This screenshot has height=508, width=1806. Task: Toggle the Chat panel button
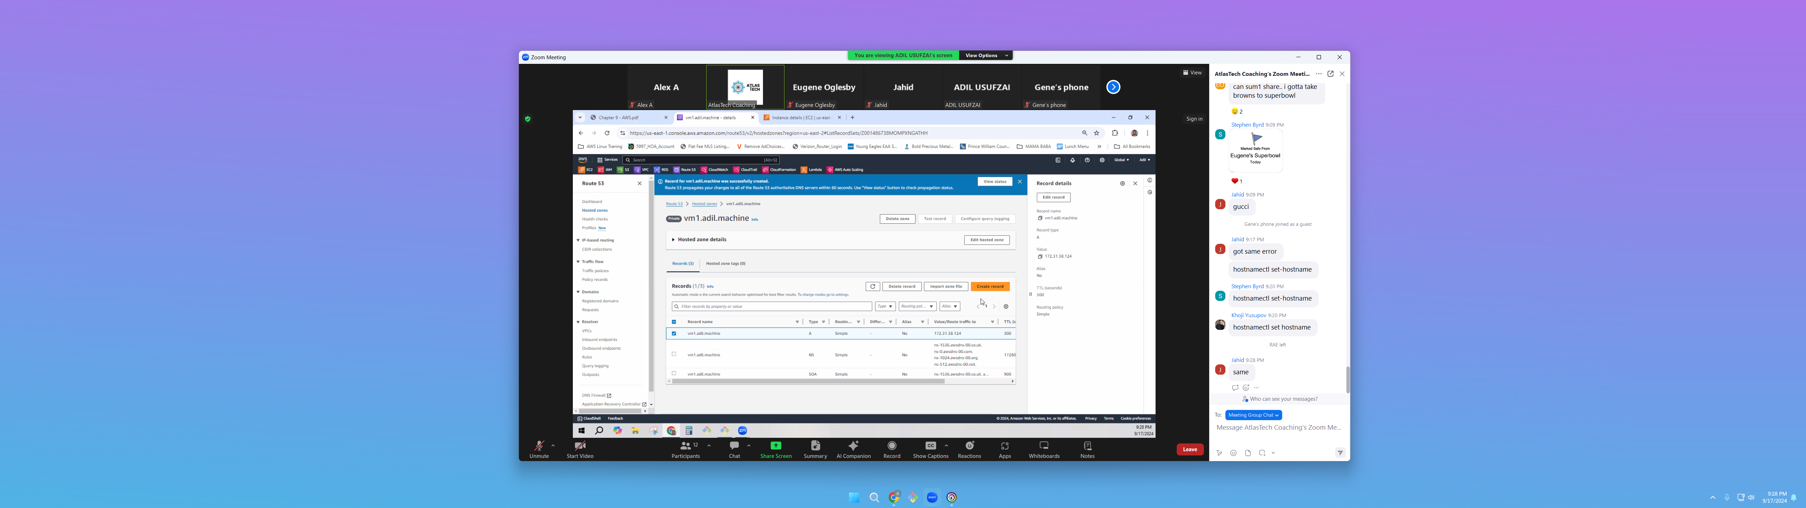tap(734, 446)
